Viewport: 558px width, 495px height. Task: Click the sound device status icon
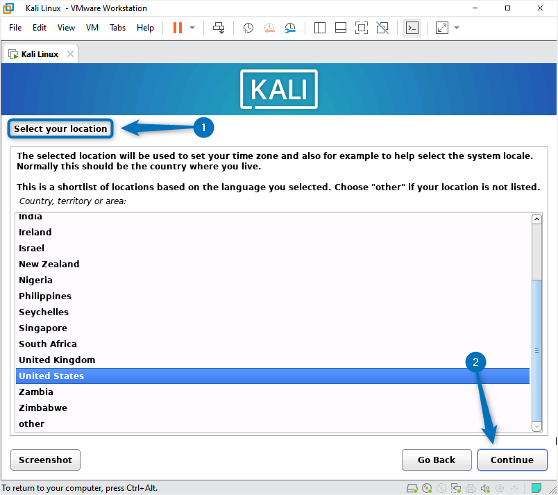484,488
